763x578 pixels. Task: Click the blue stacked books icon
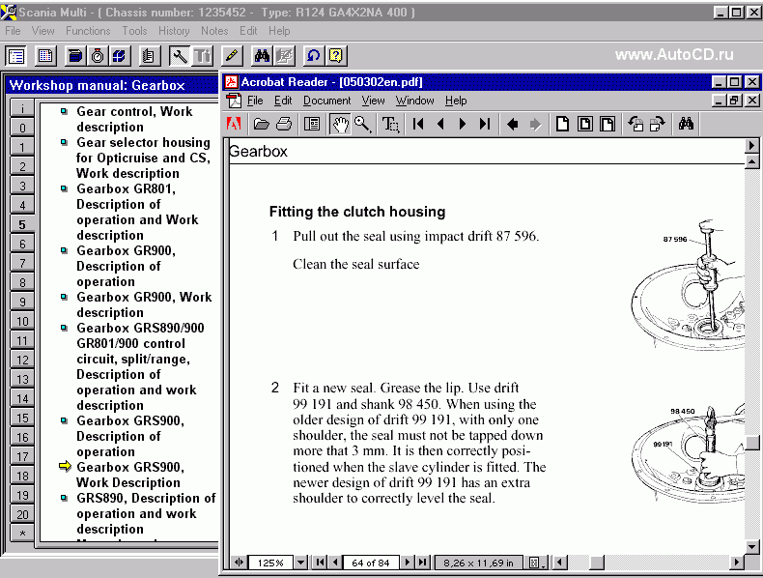tap(75, 56)
